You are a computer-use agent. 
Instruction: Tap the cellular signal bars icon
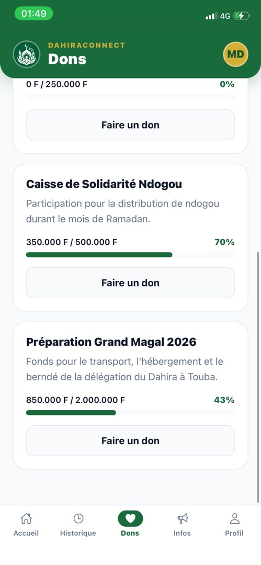(x=211, y=16)
